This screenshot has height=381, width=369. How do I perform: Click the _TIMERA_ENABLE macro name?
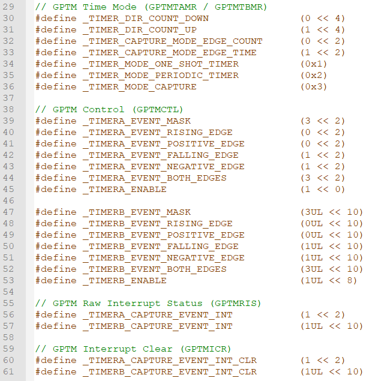125,189
